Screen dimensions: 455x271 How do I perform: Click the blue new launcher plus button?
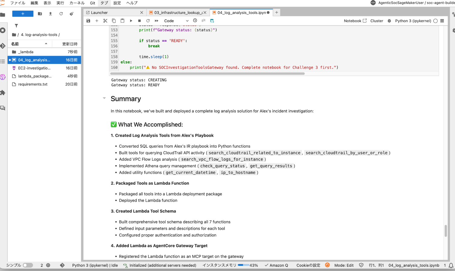pyautogui.click(x=23, y=14)
